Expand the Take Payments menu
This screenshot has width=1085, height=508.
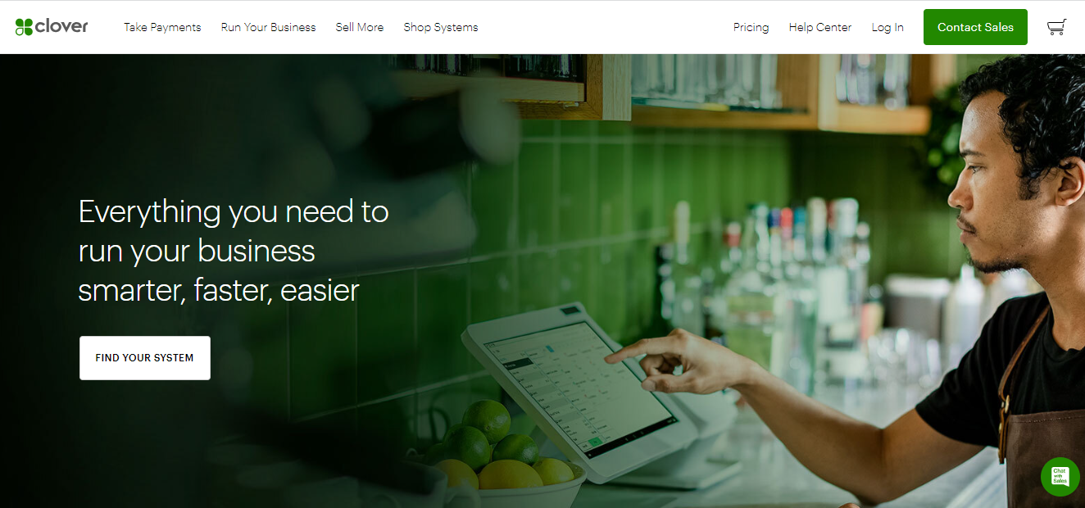click(x=162, y=27)
